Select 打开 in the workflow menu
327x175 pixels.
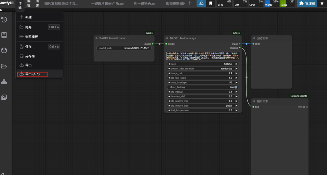tap(40, 27)
